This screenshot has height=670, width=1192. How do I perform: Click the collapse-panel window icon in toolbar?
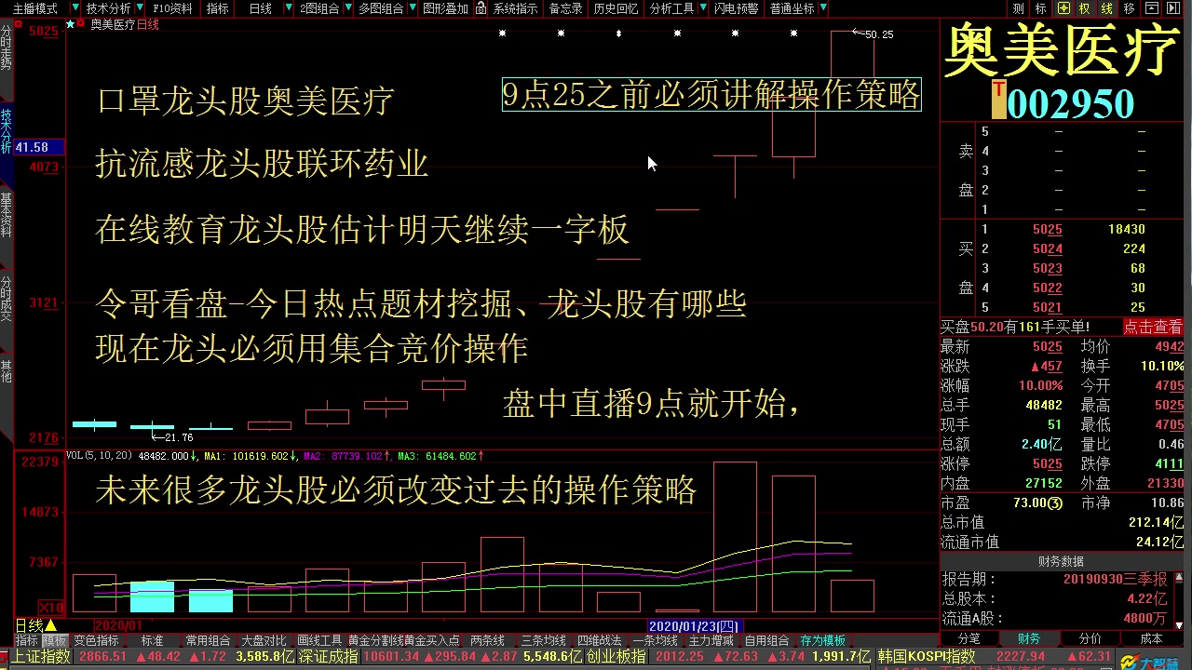(x=1154, y=8)
